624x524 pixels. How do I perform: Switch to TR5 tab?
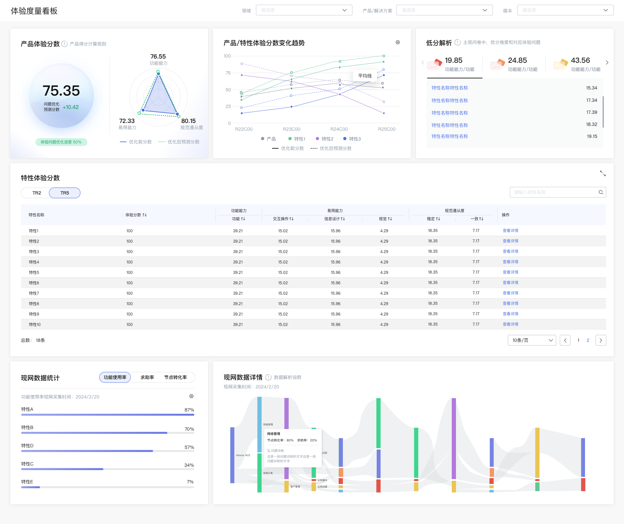pyautogui.click(x=65, y=193)
